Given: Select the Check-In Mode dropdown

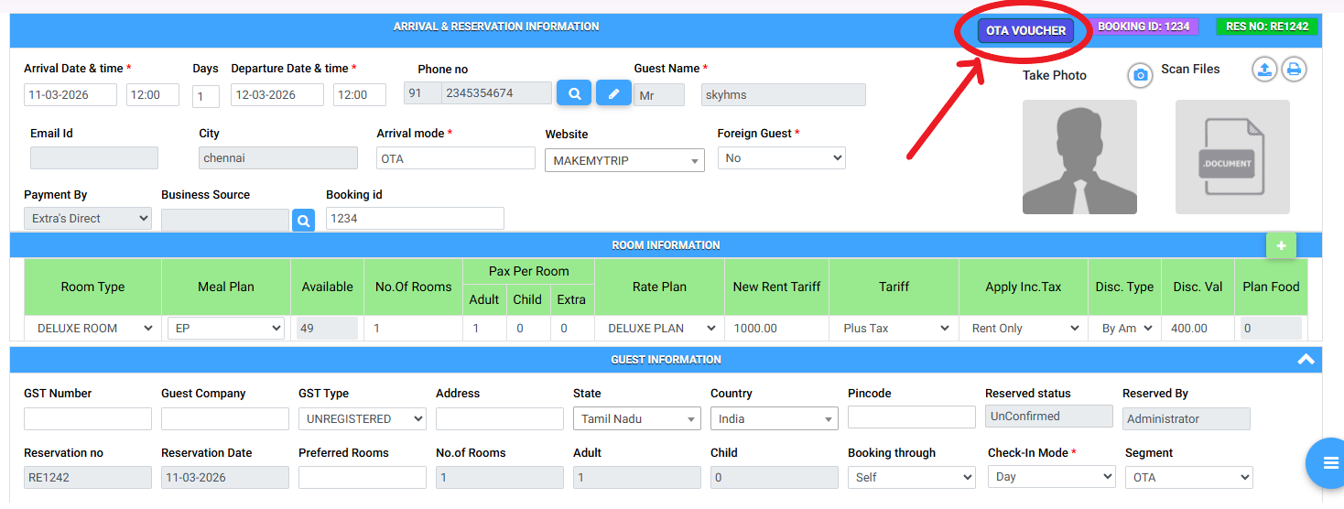Looking at the screenshot, I should pyautogui.click(x=1051, y=477).
